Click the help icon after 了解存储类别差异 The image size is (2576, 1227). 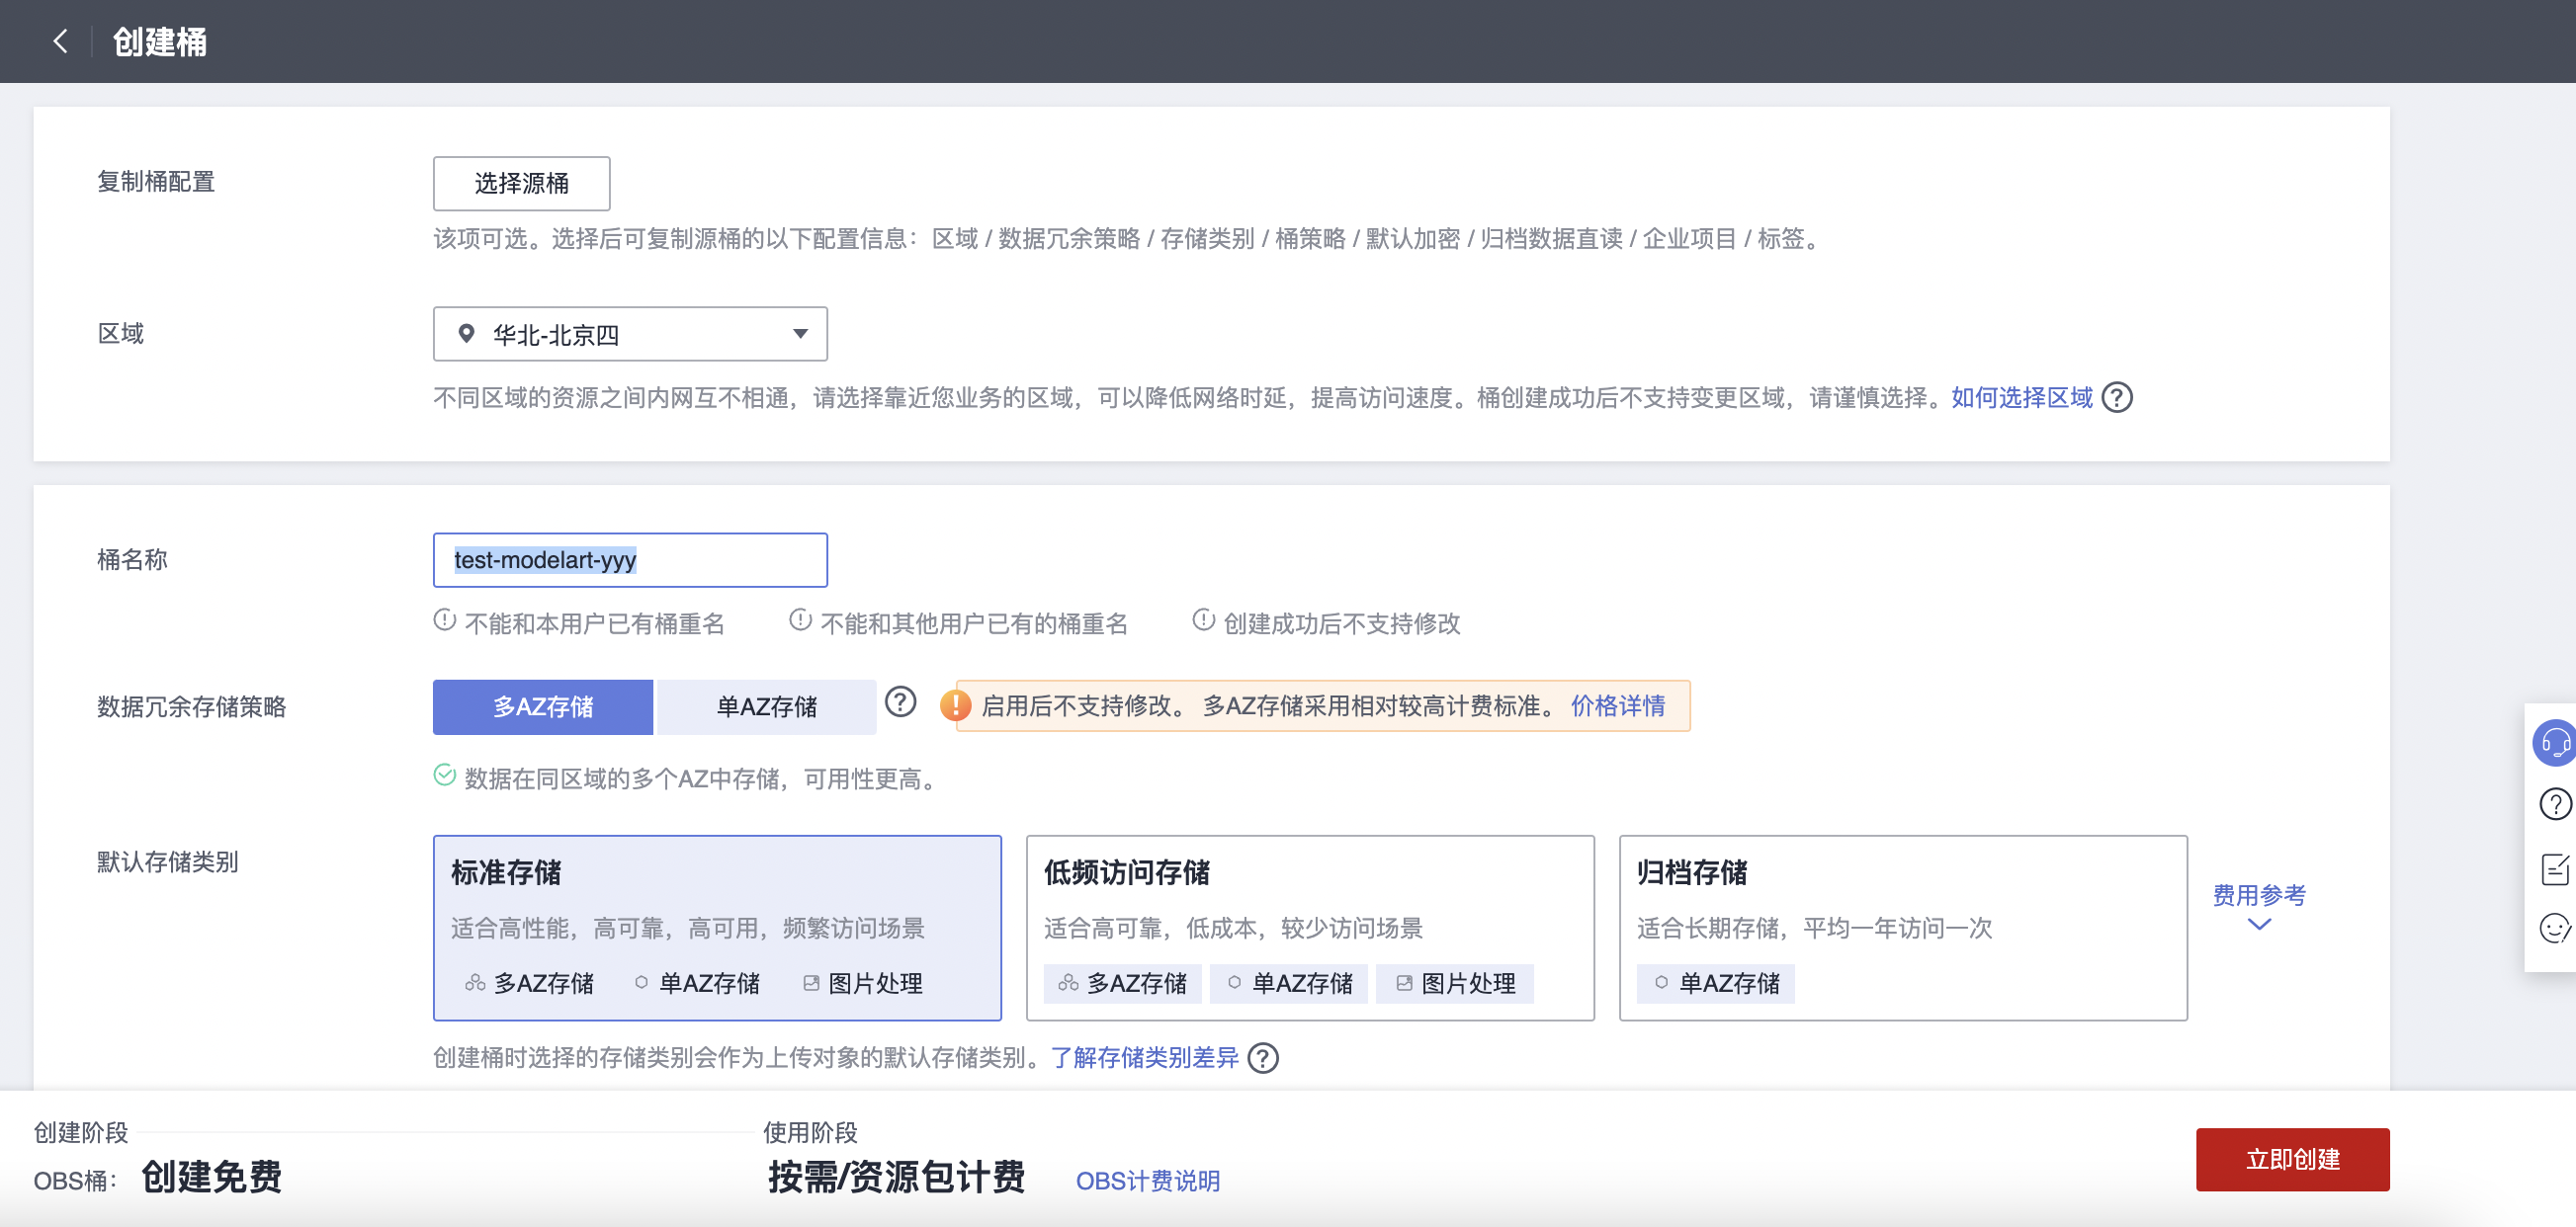point(1263,1057)
